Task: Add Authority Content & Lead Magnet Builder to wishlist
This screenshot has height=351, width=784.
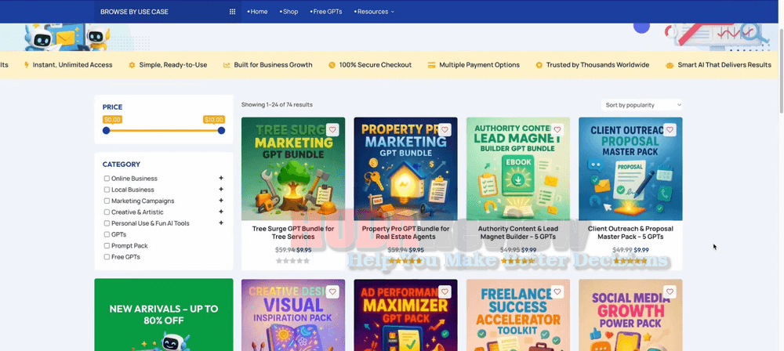Action: (x=557, y=130)
